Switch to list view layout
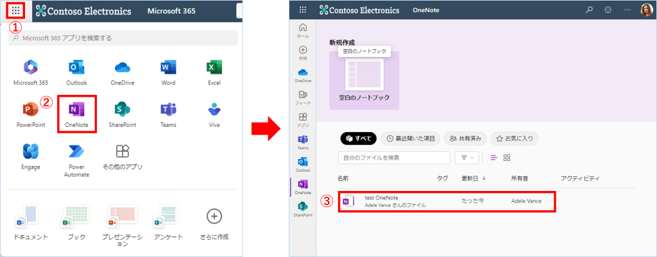 tap(493, 158)
